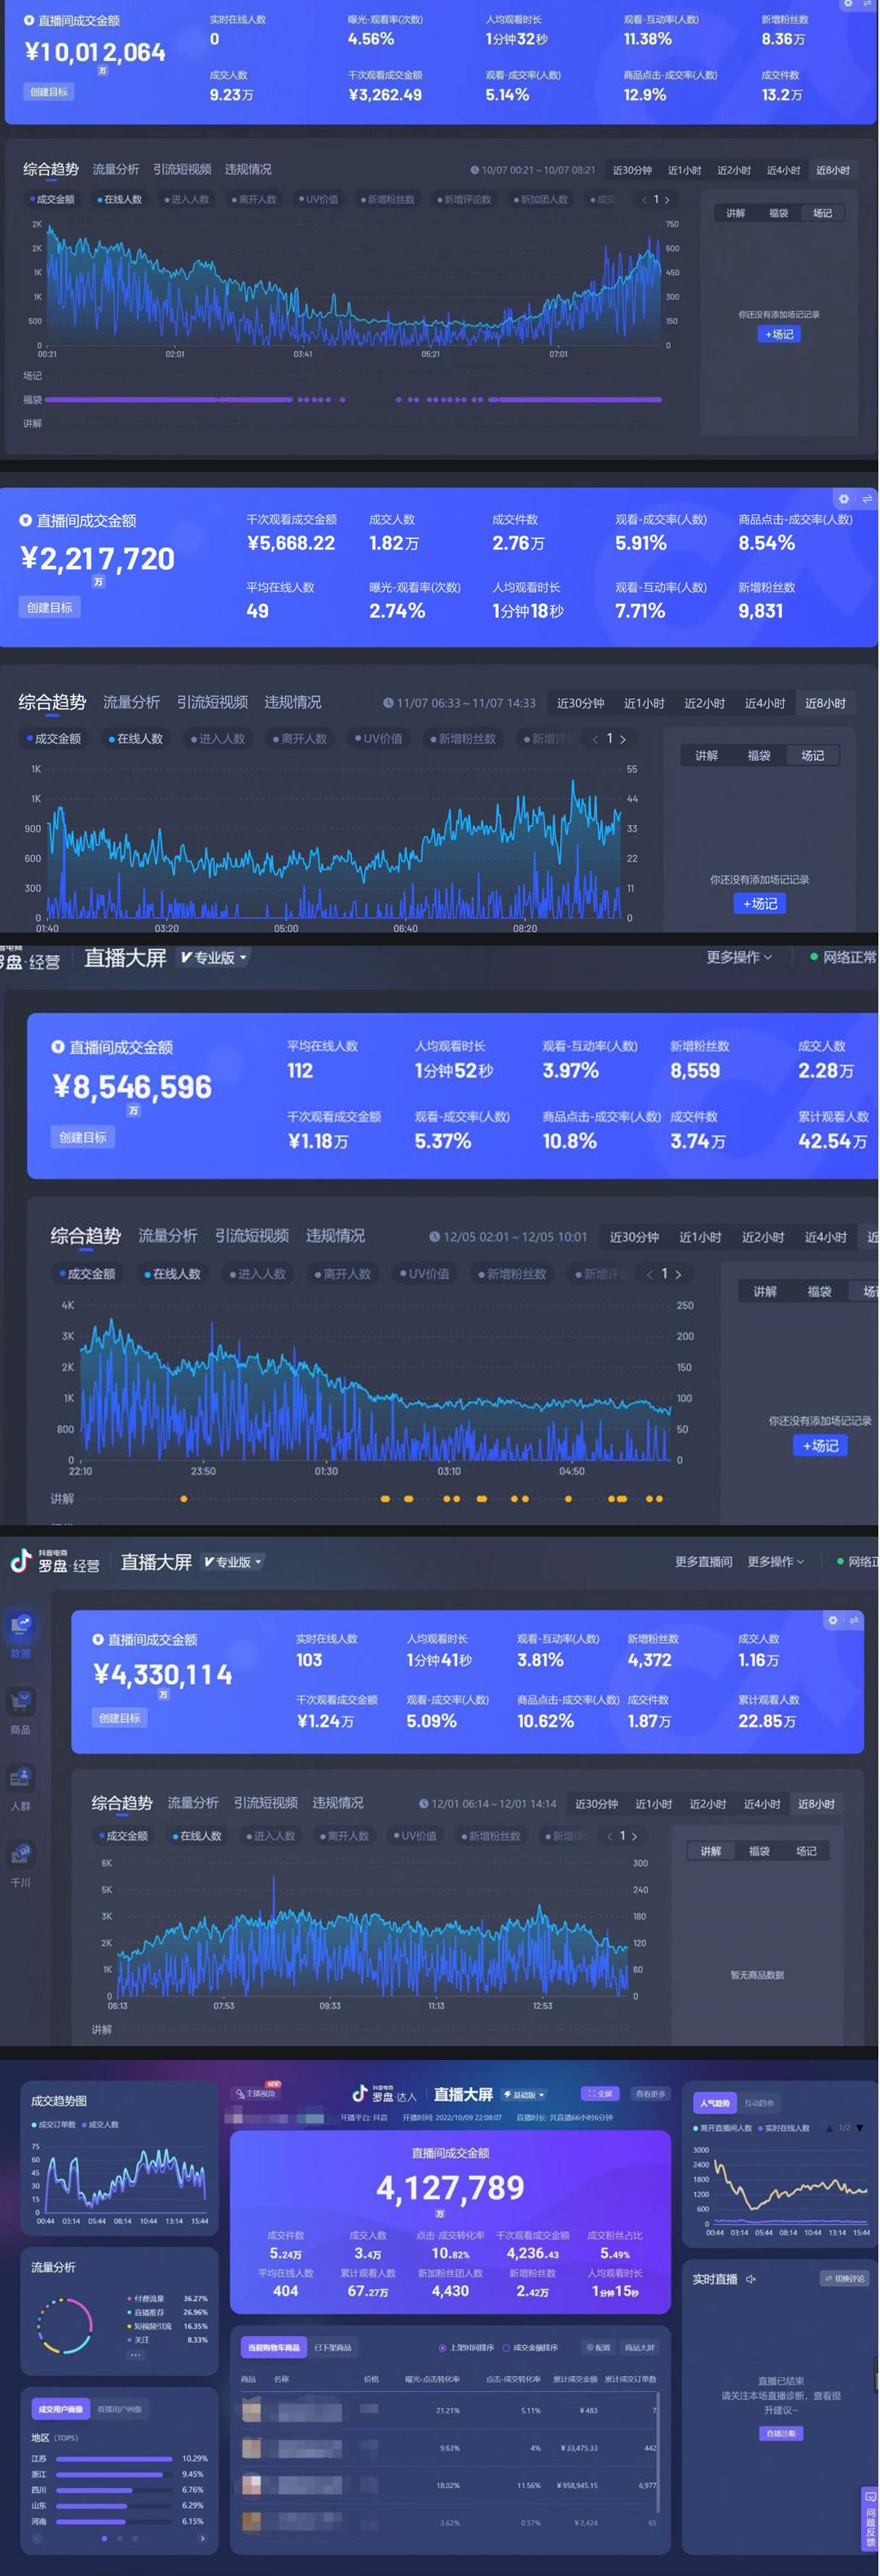Show next legend page in ¥4,330,114 chart
The width and height of the screenshot is (880, 2576).
[x=634, y=1836]
